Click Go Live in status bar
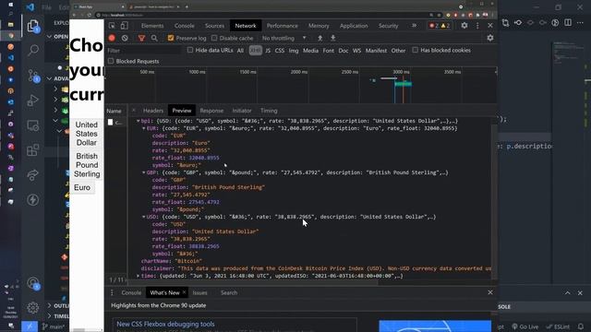This screenshot has height=332, width=591. tap(525, 326)
